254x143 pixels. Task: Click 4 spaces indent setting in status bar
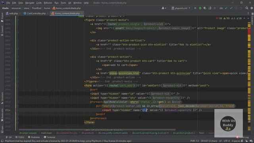[236, 141]
